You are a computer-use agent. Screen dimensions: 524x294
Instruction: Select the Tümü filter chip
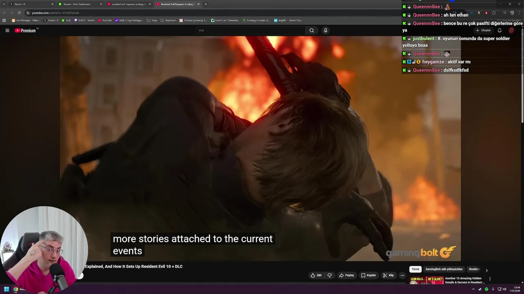pos(416,269)
